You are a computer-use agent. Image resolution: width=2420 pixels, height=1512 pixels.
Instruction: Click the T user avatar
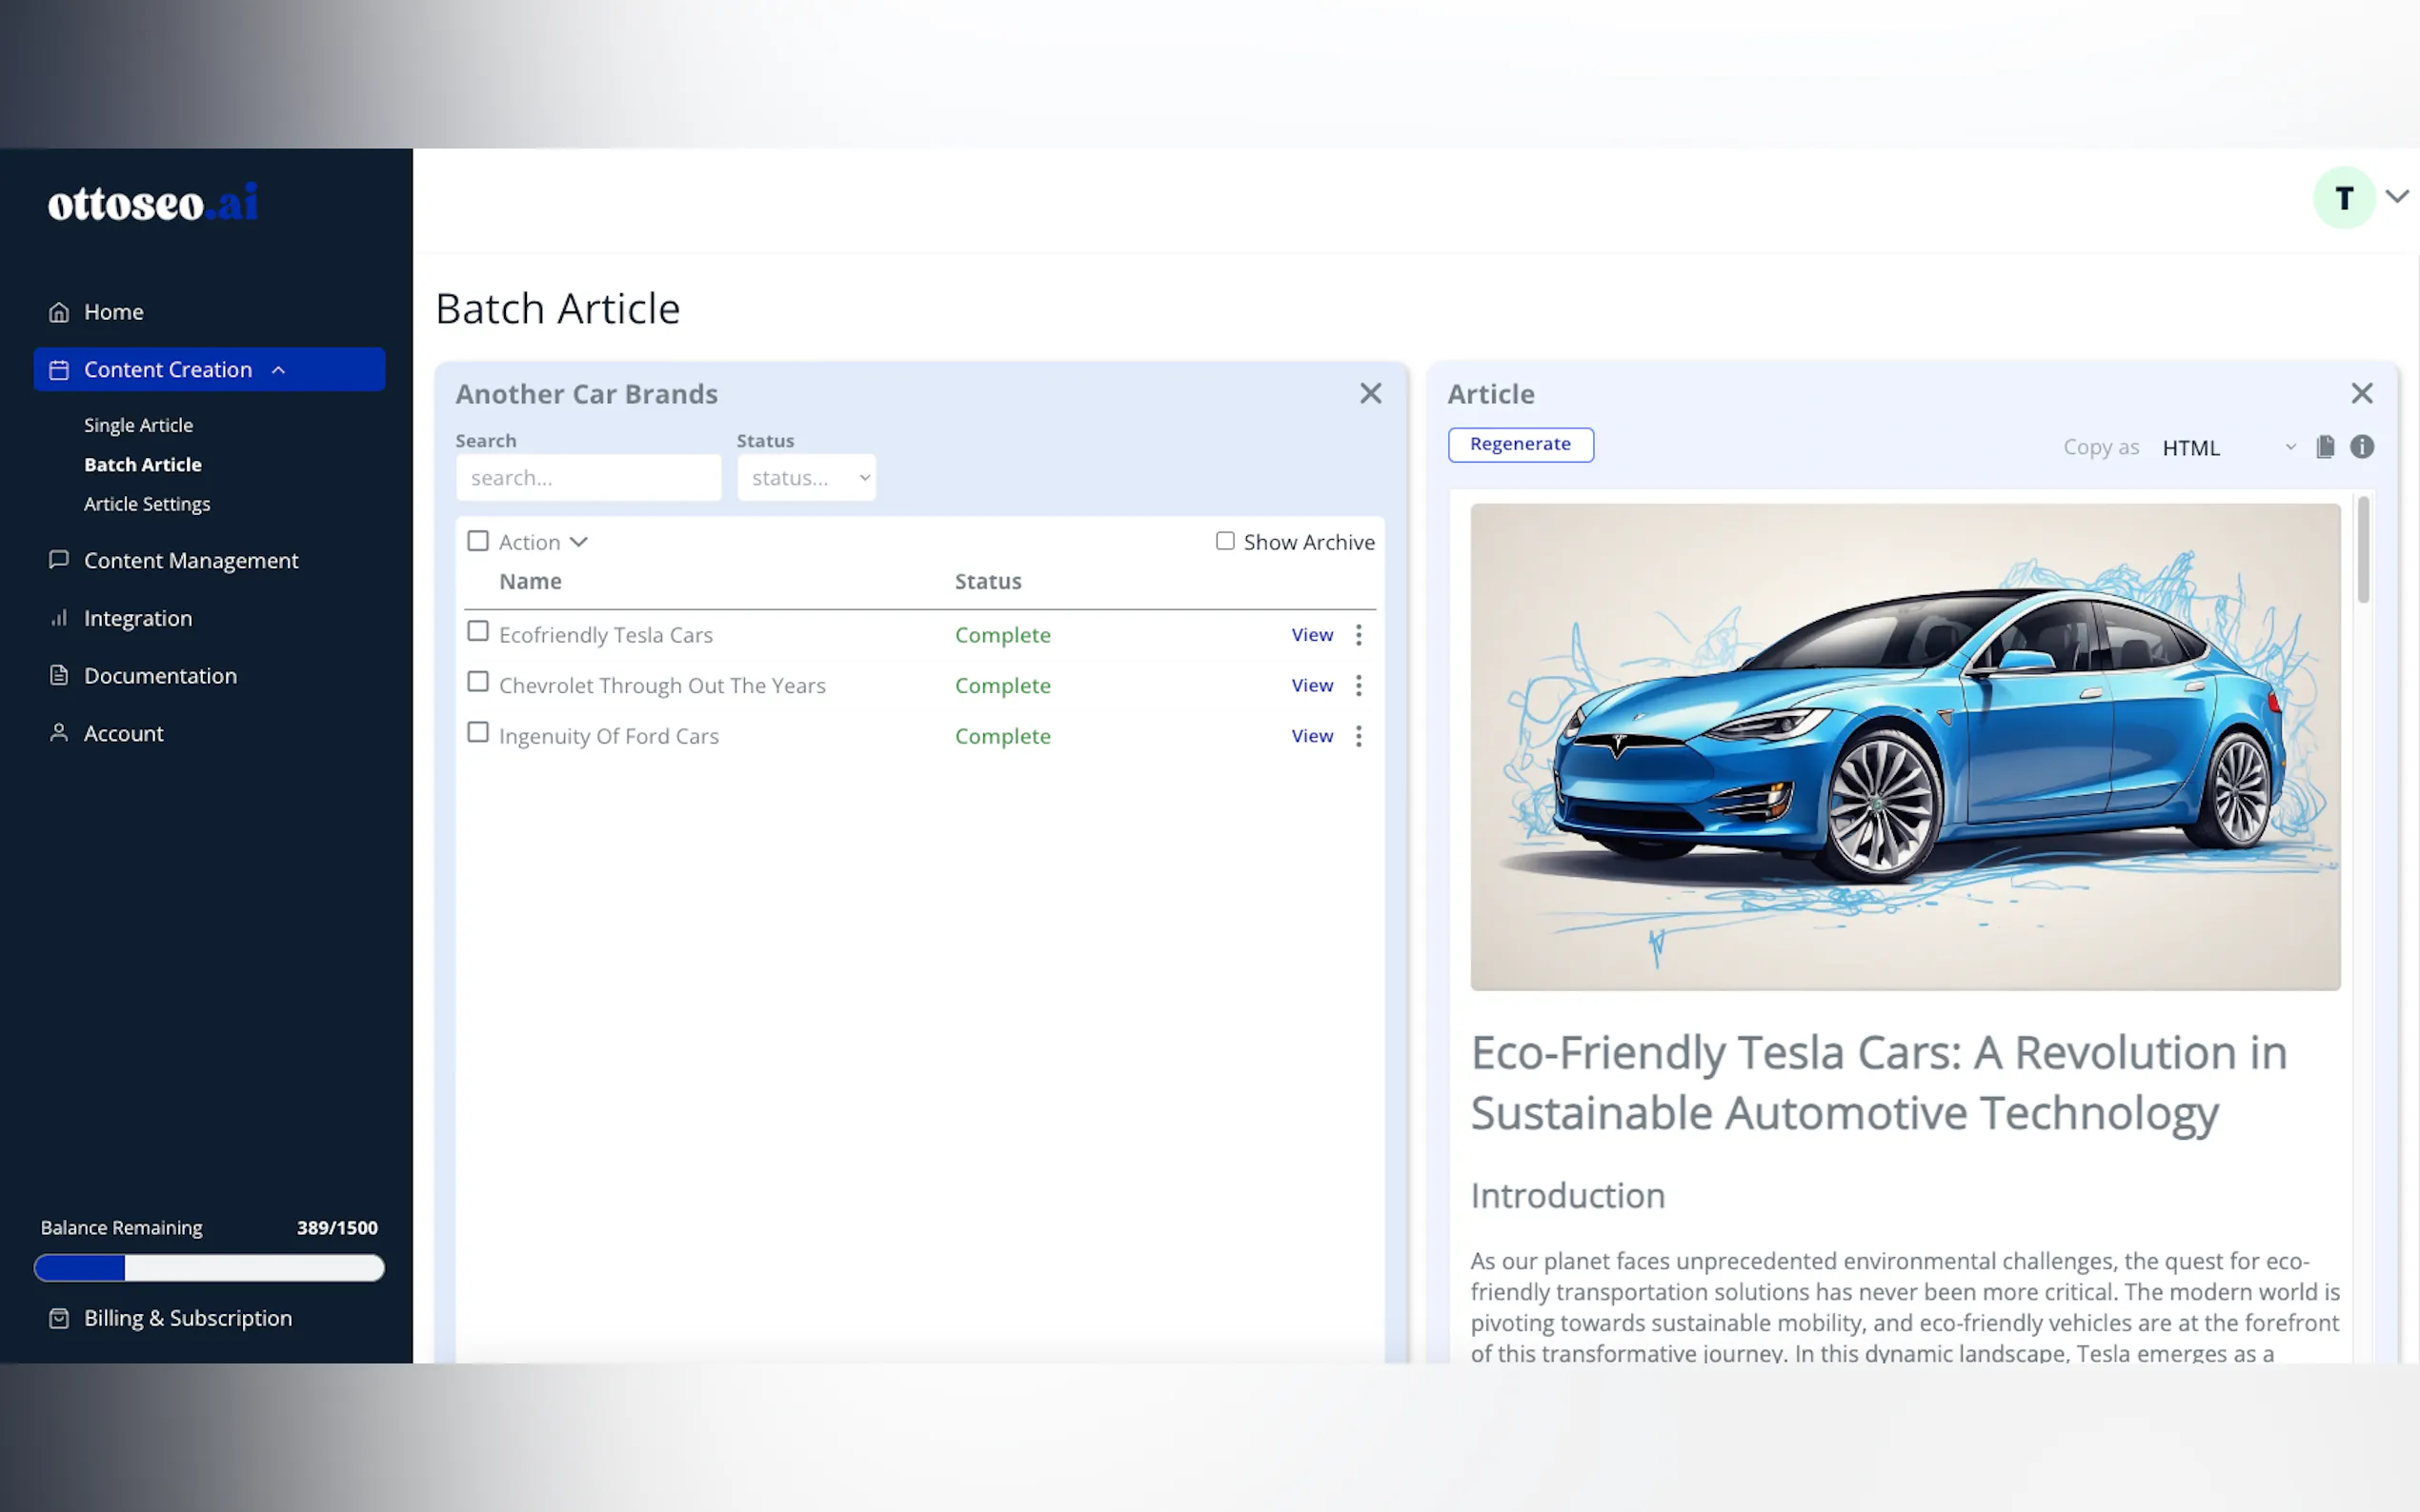(2343, 198)
